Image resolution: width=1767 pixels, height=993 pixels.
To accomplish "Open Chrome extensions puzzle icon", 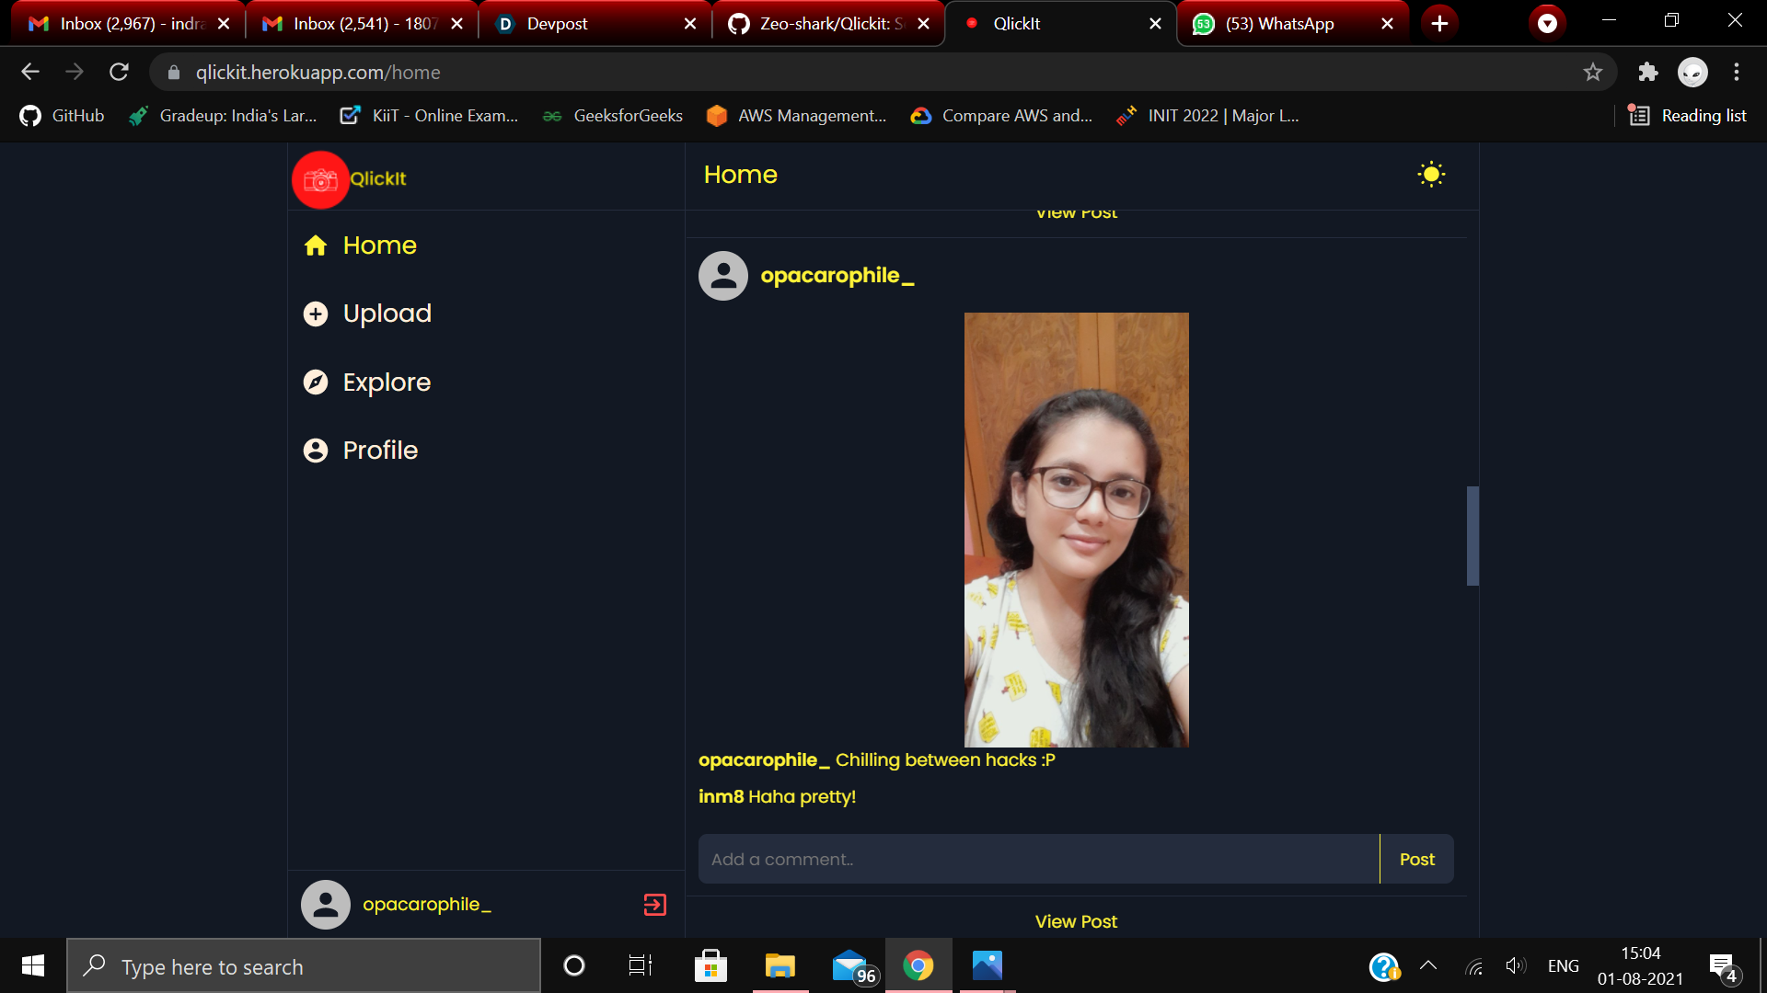I will (1647, 73).
